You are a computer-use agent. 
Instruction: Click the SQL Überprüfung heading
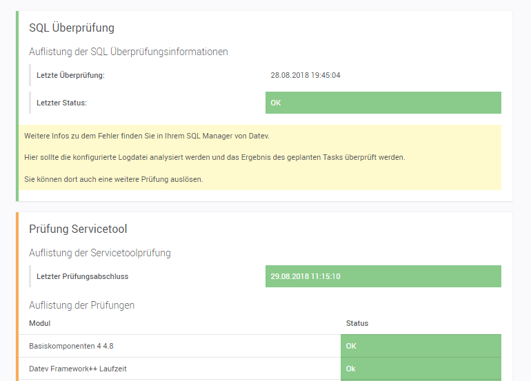[x=71, y=28]
